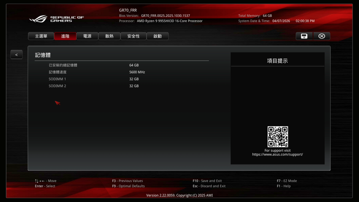Select the 進階 tab
The image size is (359, 202).
pos(65,36)
